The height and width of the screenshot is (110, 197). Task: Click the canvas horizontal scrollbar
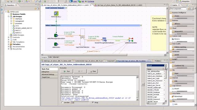[85, 55]
